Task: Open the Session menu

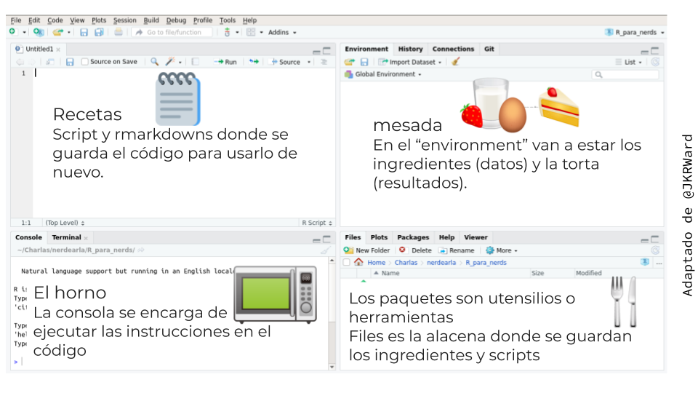Action: point(124,20)
